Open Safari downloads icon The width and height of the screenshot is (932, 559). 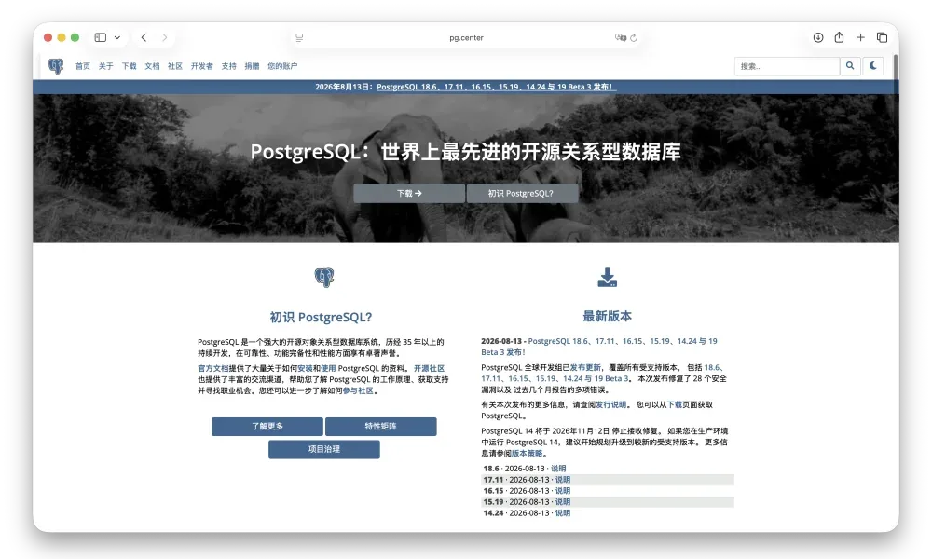(818, 37)
